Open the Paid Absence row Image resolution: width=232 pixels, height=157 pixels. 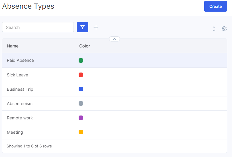115,60
